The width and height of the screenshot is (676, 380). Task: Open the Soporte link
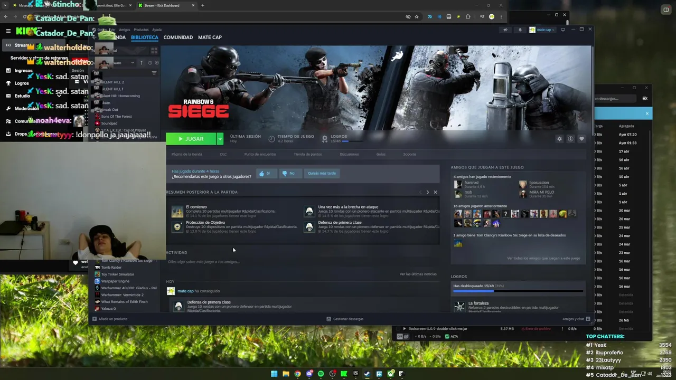click(410, 154)
